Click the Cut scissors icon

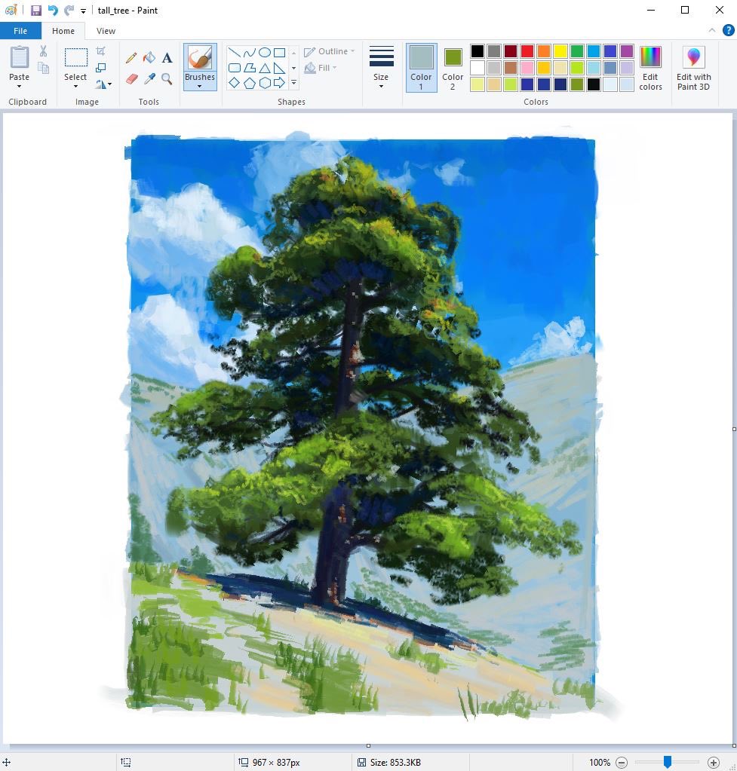coord(43,51)
